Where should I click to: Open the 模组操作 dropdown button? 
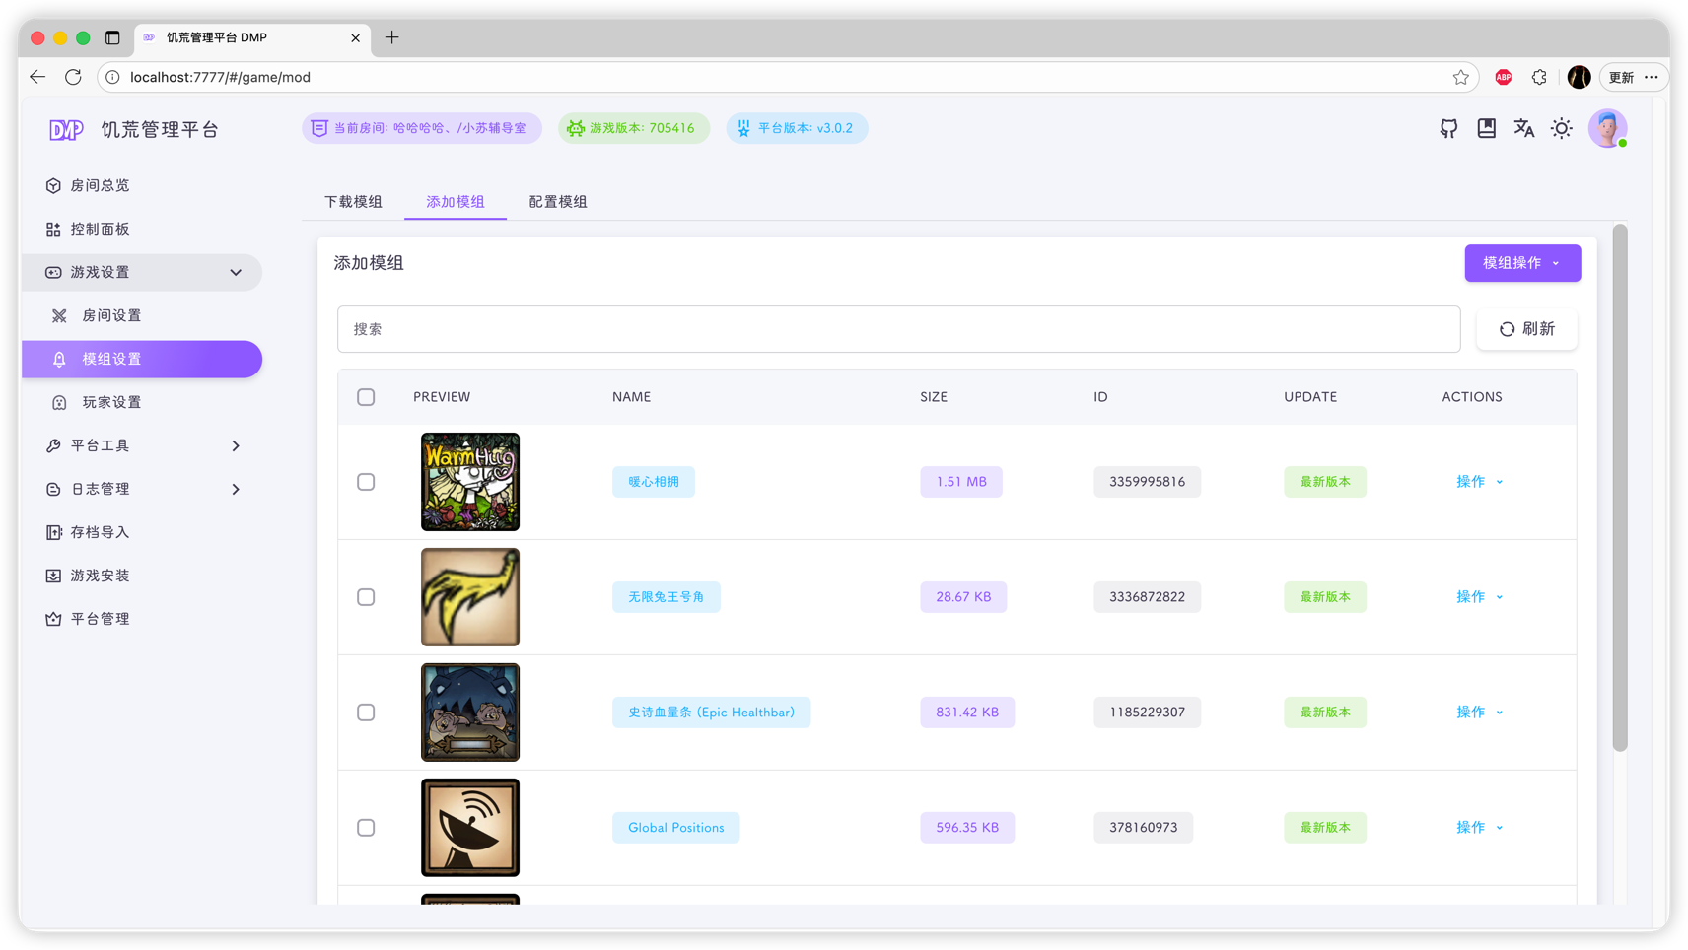[1522, 263]
